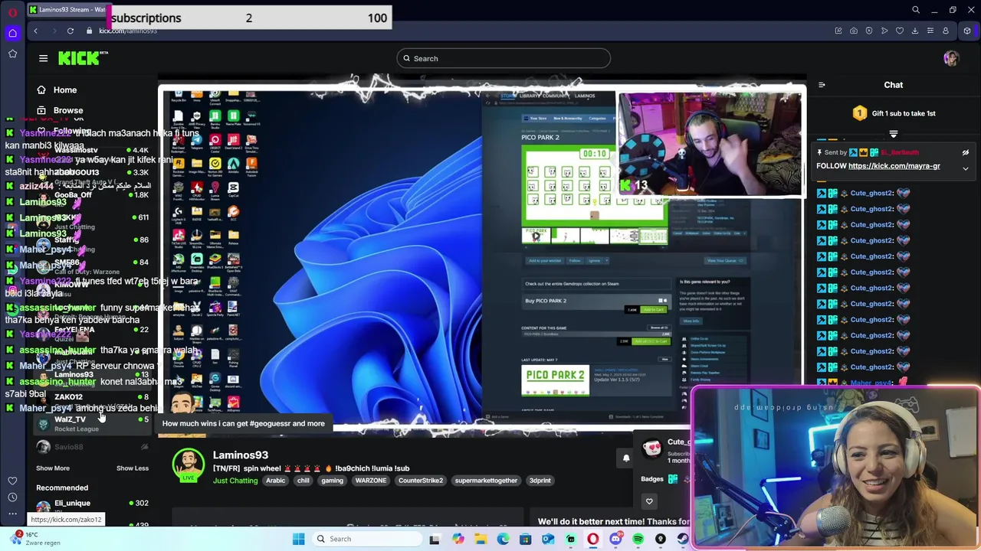Open the weather widget on taskbar

point(36,539)
